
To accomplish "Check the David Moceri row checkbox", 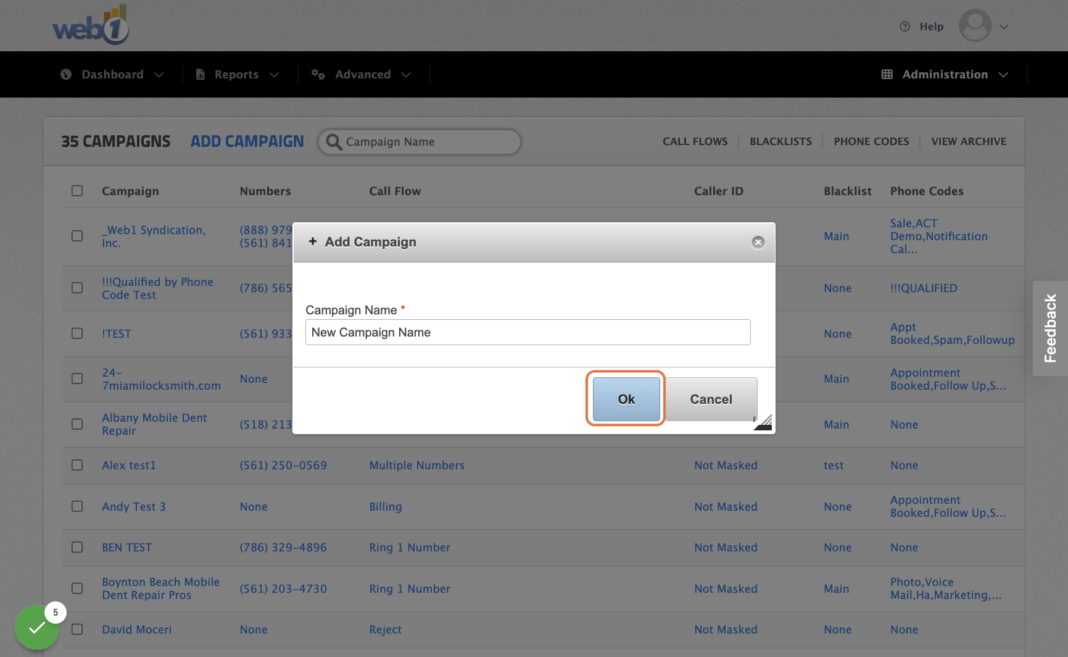I will 77,629.
